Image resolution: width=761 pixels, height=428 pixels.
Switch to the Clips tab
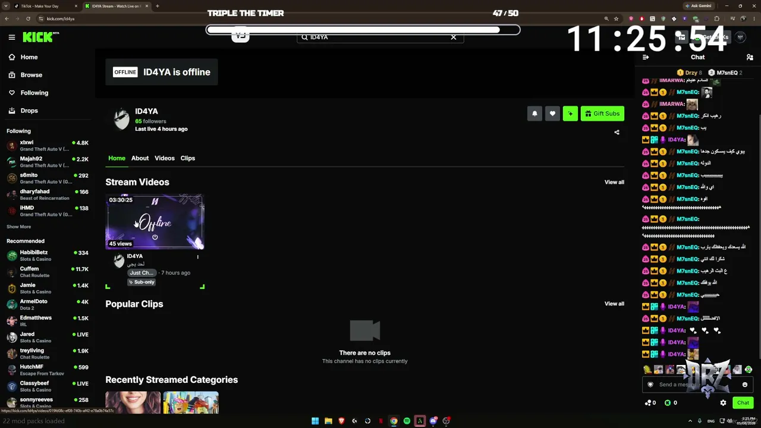(188, 158)
